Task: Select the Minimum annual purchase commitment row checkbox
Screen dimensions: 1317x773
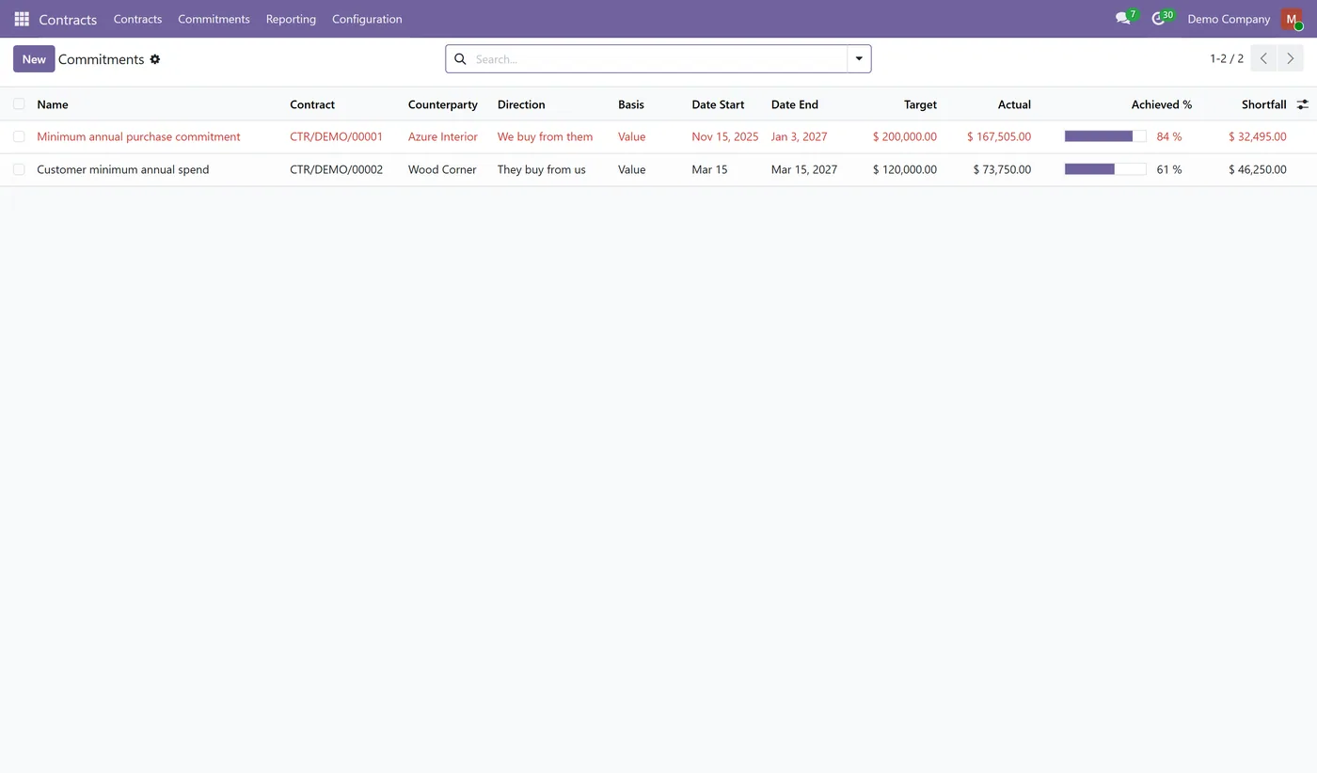Action: tap(19, 136)
